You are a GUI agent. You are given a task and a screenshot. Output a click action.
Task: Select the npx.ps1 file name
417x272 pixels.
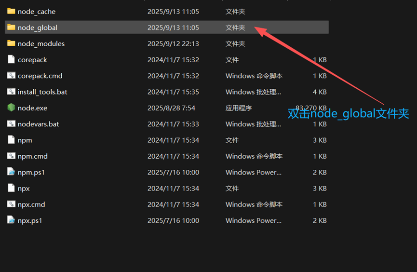point(30,220)
